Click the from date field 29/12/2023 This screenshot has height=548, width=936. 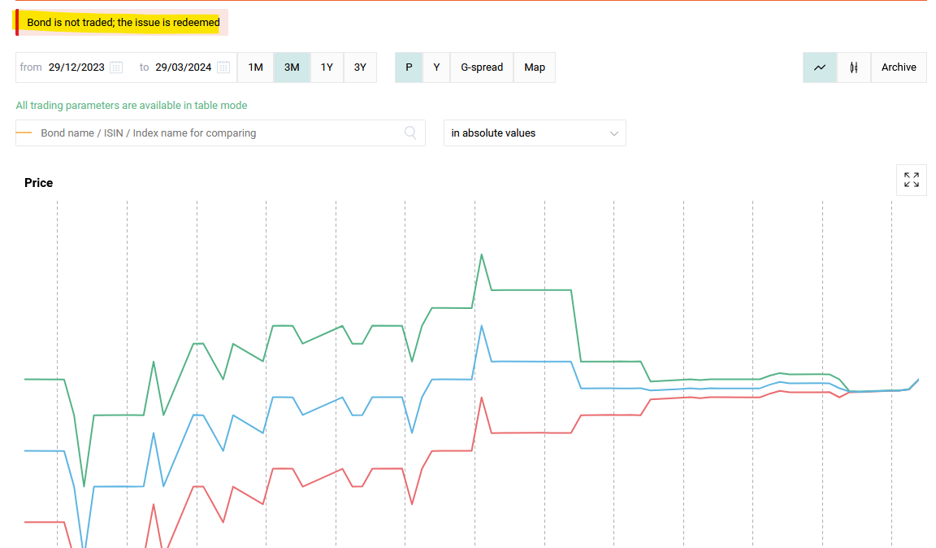[x=76, y=67]
